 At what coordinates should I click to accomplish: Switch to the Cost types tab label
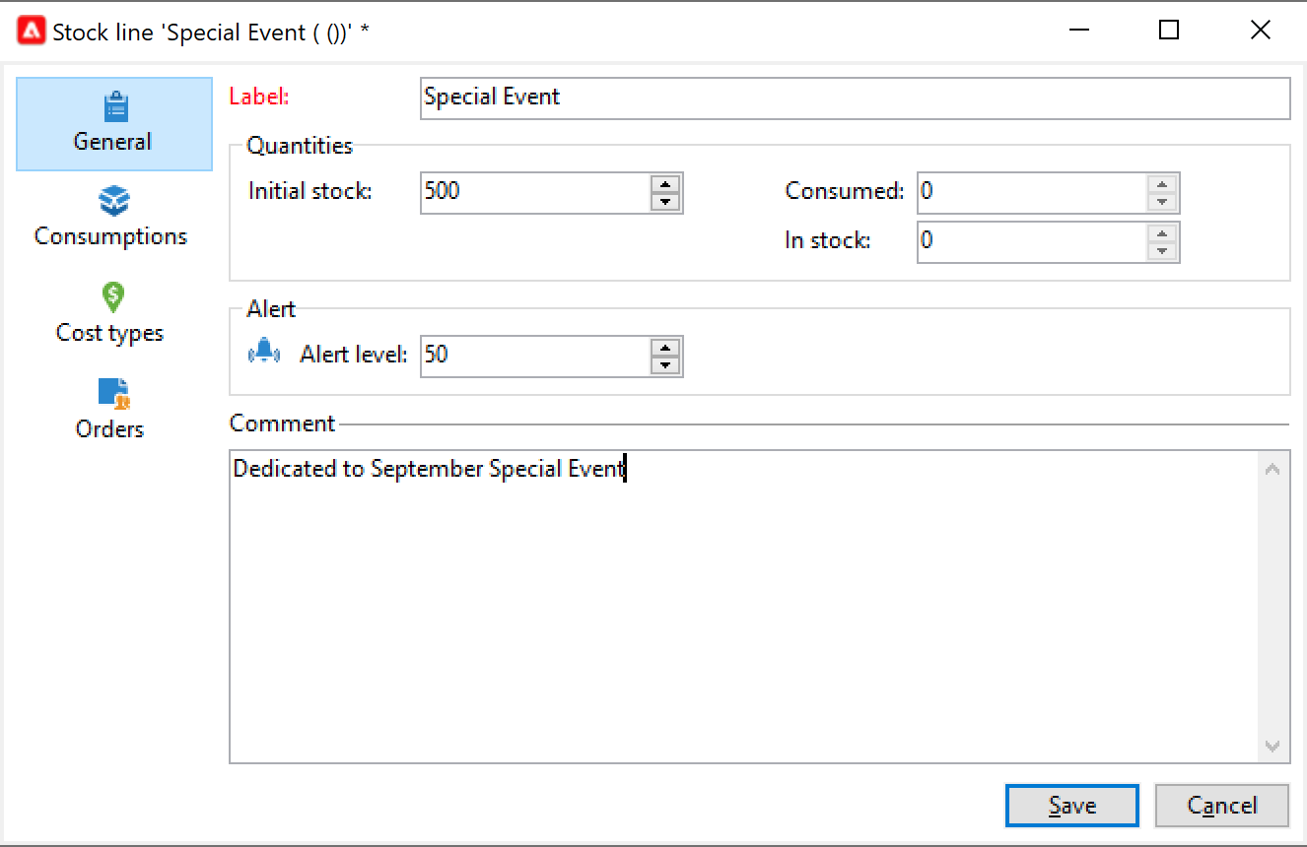[109, 333]
